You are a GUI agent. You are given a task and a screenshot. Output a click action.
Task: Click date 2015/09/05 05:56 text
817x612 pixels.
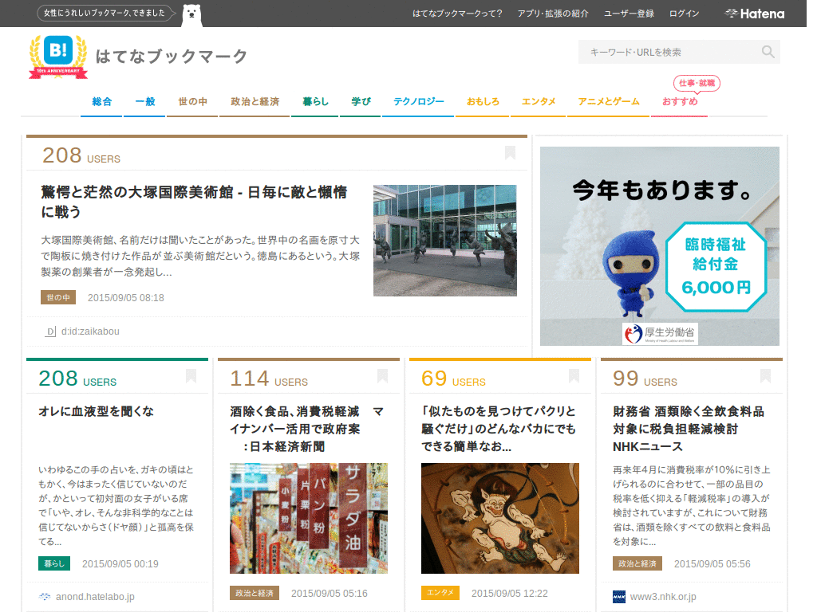pos(712,563)
